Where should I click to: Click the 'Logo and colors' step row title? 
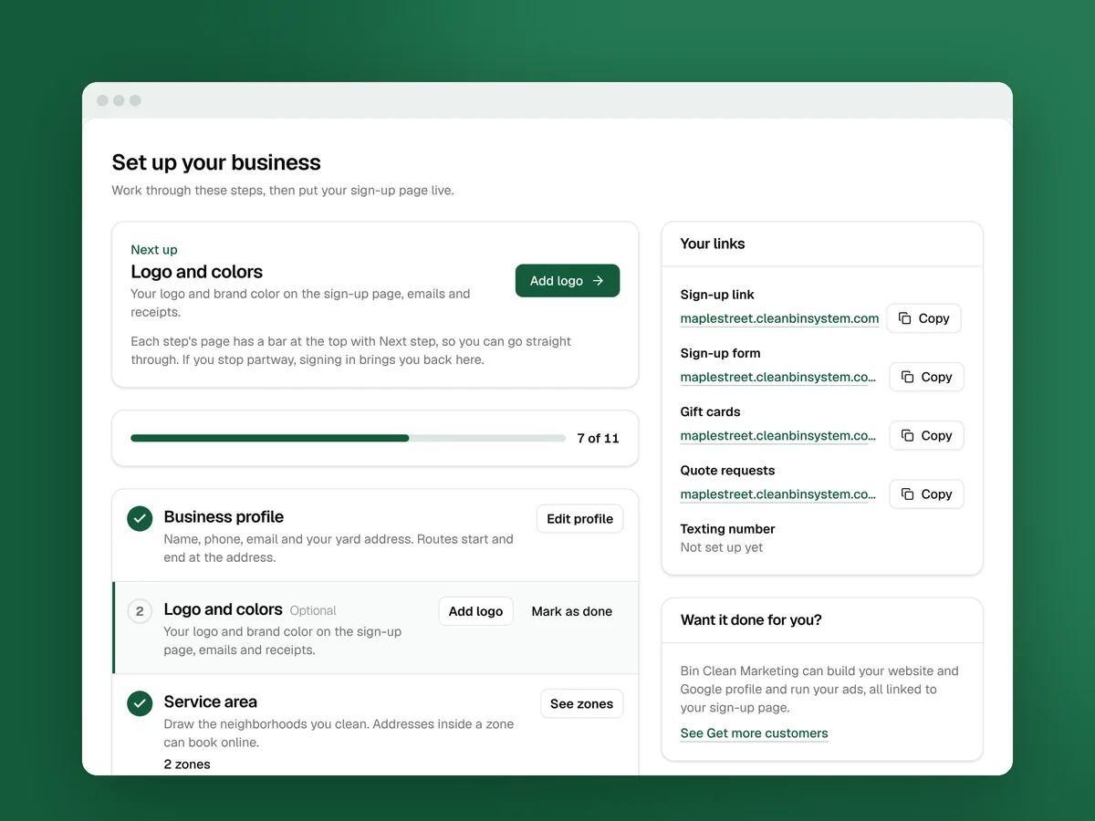coord(223,609)
